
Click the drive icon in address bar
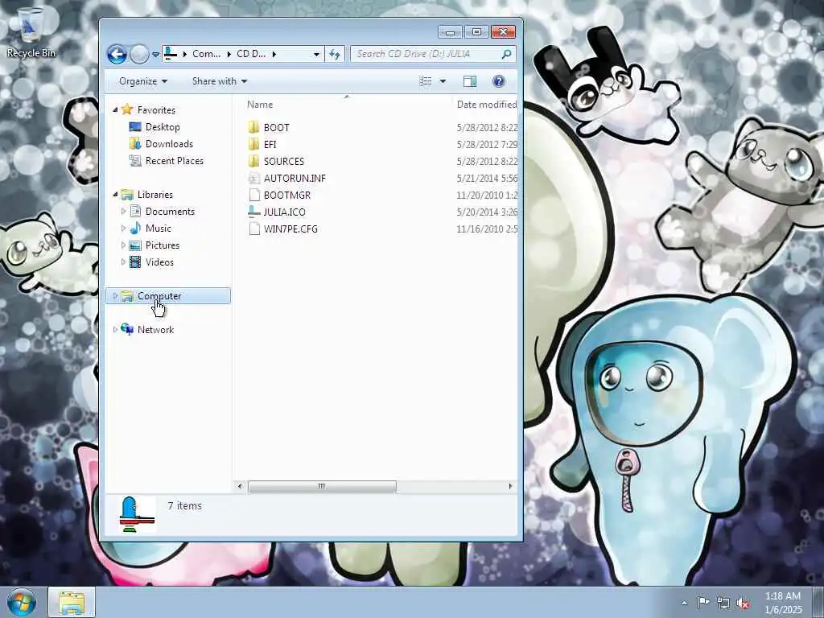coord(171,54)
